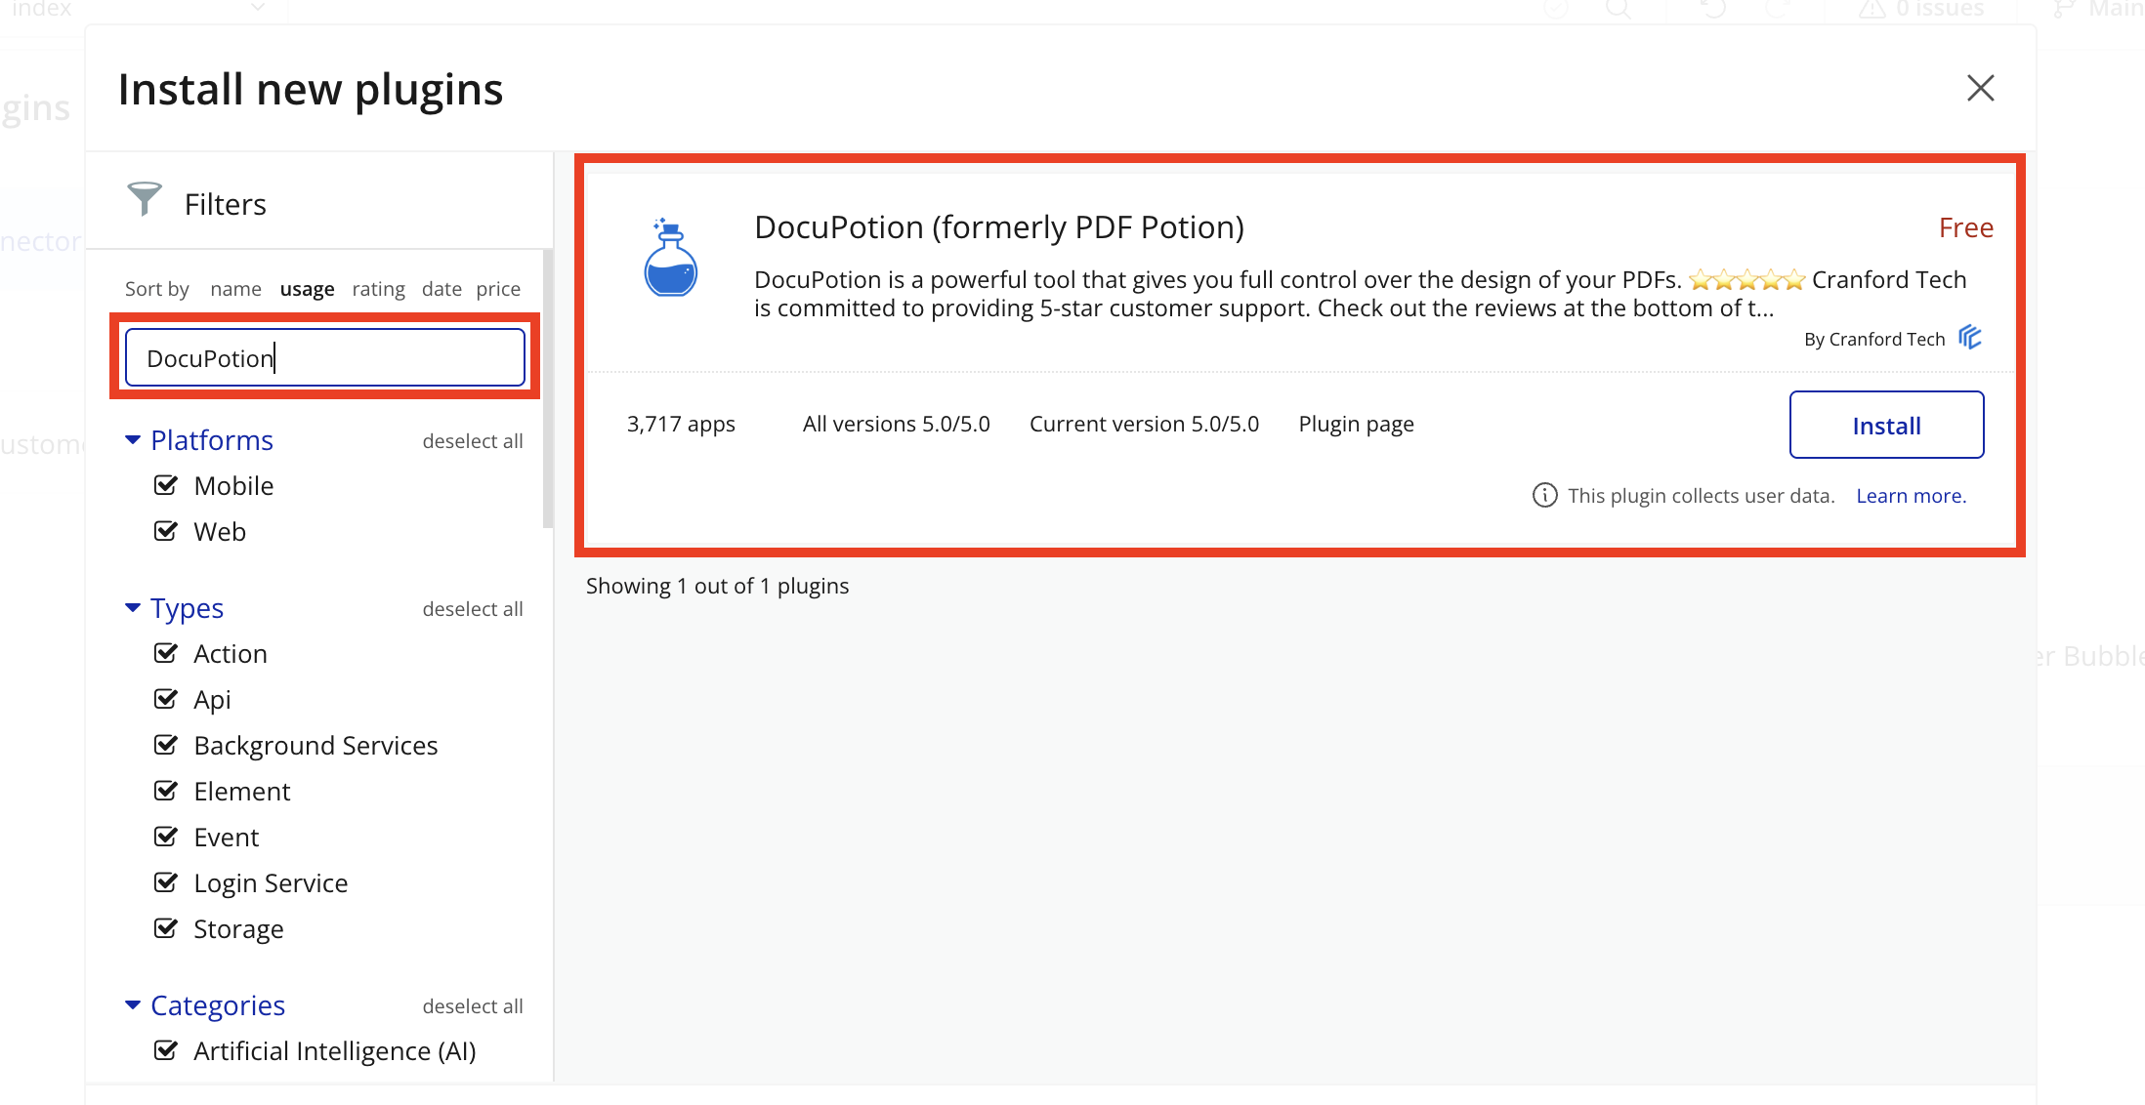The width and height of the screenshot is (2145, 1105).
Task: Sort plugins by name
Action: (x=235, y=289)
